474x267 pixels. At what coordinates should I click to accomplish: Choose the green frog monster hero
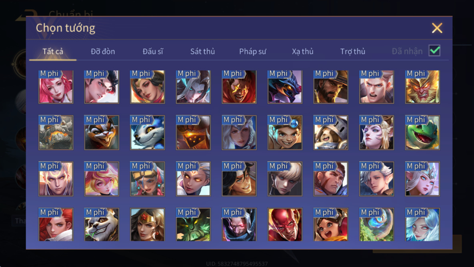point(422,132)
